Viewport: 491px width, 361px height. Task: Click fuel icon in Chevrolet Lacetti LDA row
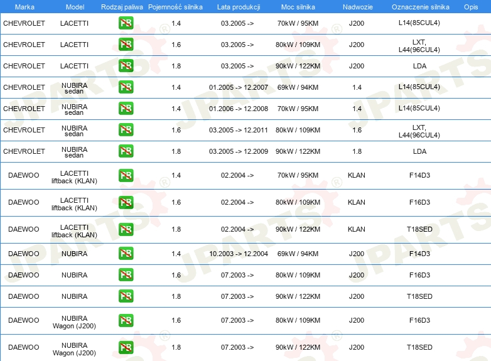click(x=126, y=66)
